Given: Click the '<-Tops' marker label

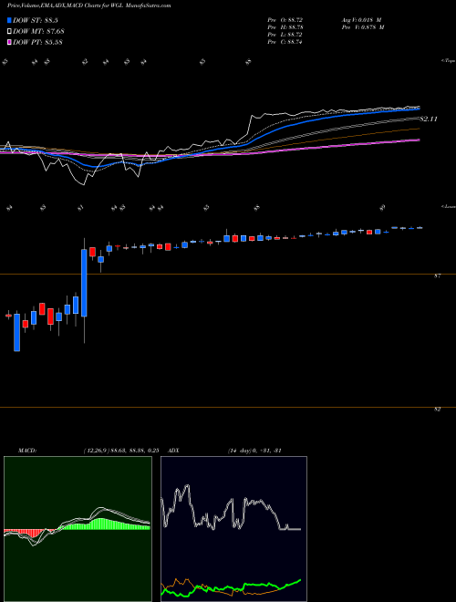Looking at the screenshot, I should tap(448, 61).
